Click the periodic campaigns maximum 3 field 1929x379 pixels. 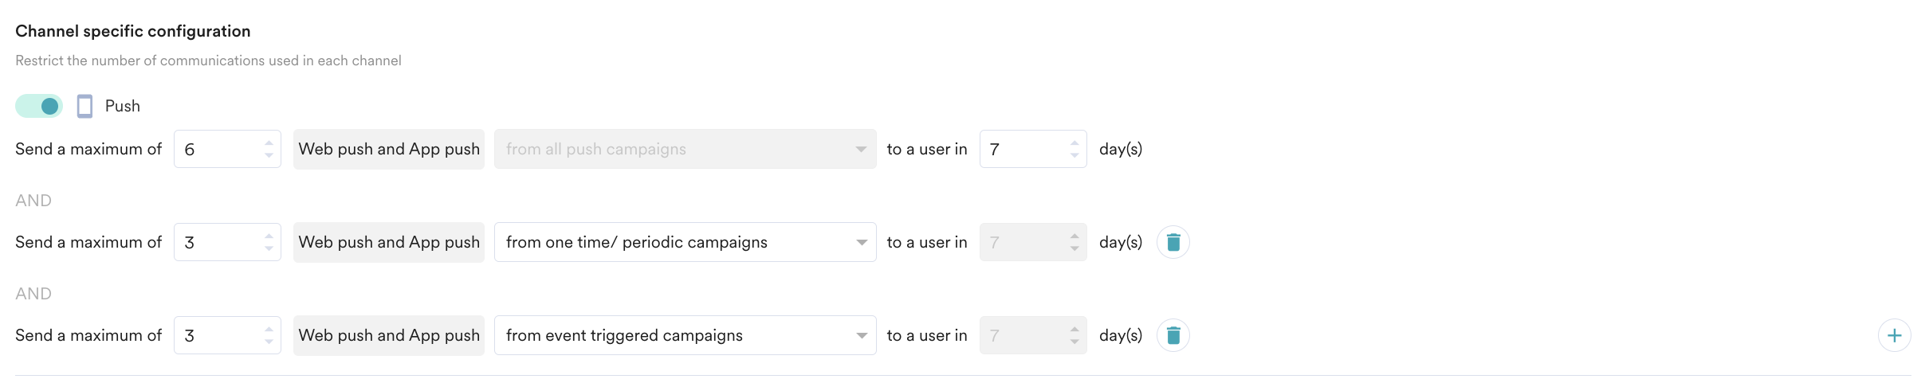click(227, 242)
